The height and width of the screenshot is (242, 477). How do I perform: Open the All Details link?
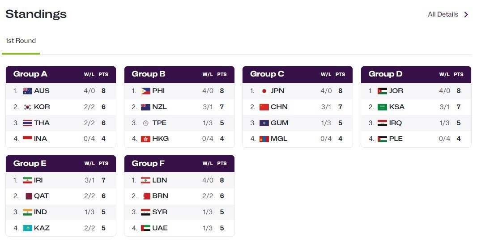click(443, 14)
